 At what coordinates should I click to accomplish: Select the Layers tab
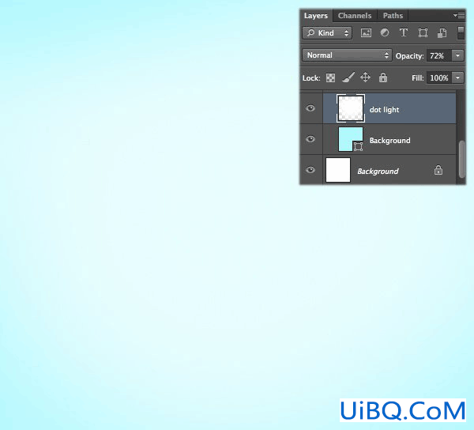[316, 16]
